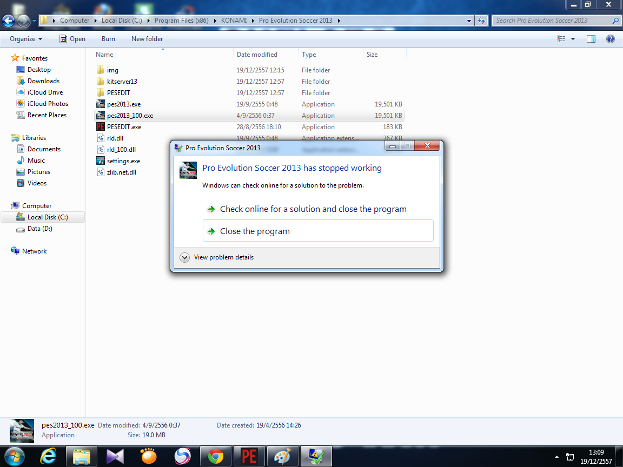Open iCloud Drive in Favorites
This screenshot has width=623, height=467.
click(x=45, y=92)
